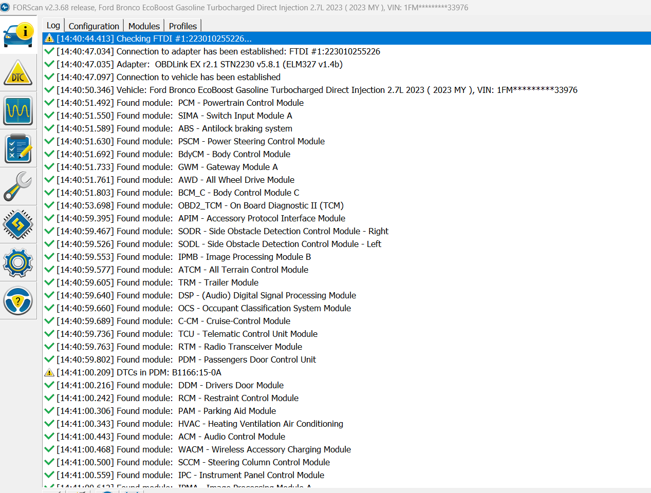Open the steering wheel help section
The image size is (651, 493).
point(18,300)
